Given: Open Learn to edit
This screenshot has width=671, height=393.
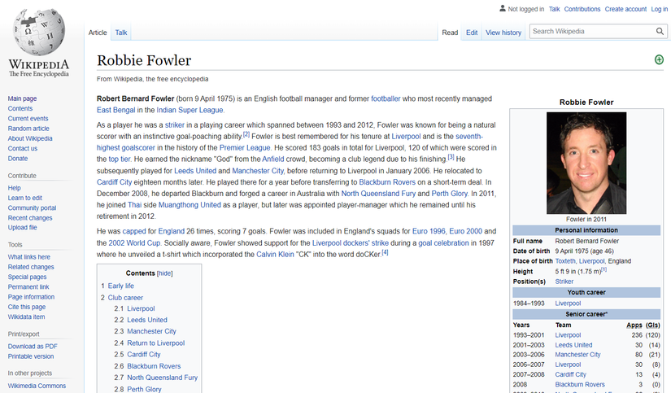Looking at the screenshot, I should (x=25, y=198).
